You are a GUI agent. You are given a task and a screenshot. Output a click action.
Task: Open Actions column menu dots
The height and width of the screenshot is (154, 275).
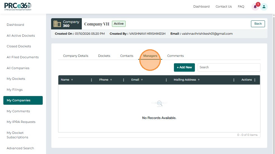pyautogui.click(x=255, y=80)
